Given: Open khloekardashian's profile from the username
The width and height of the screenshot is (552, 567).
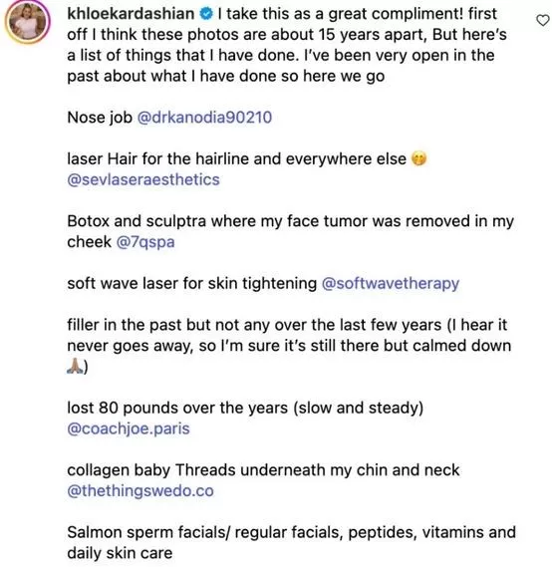Looking at the screenshot, I should (131, 14).
